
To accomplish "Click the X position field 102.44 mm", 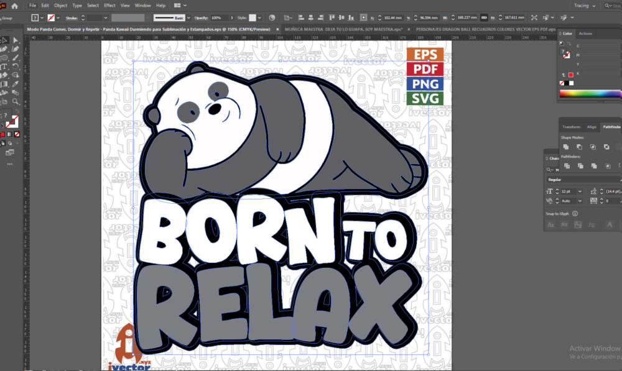I will point(393,18).
